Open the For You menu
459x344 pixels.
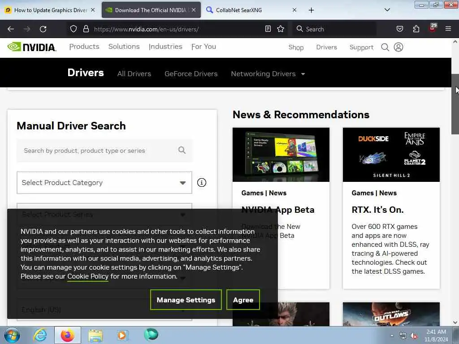click(204, 47)
